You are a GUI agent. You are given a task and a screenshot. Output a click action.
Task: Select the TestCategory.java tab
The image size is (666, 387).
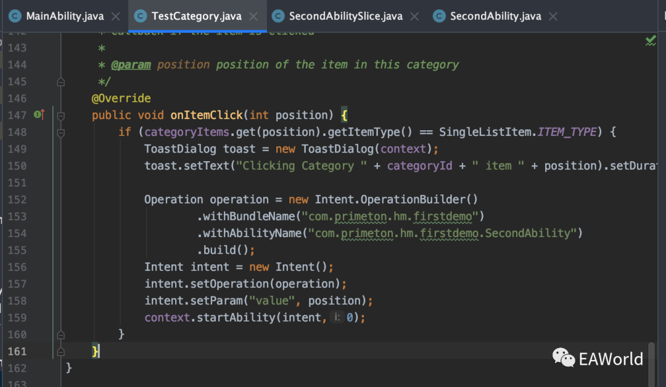click(x=197, y=16)
